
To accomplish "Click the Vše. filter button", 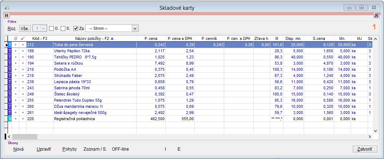I will coord(25,28).
